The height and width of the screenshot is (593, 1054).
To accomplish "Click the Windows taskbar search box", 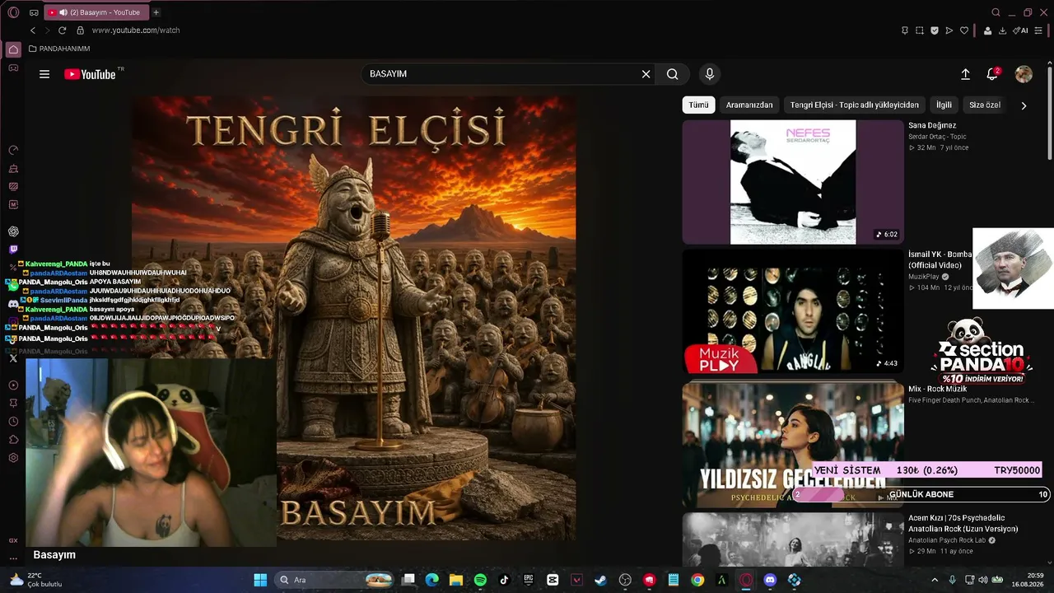I will pyautogui.click(x=334, y=580).
